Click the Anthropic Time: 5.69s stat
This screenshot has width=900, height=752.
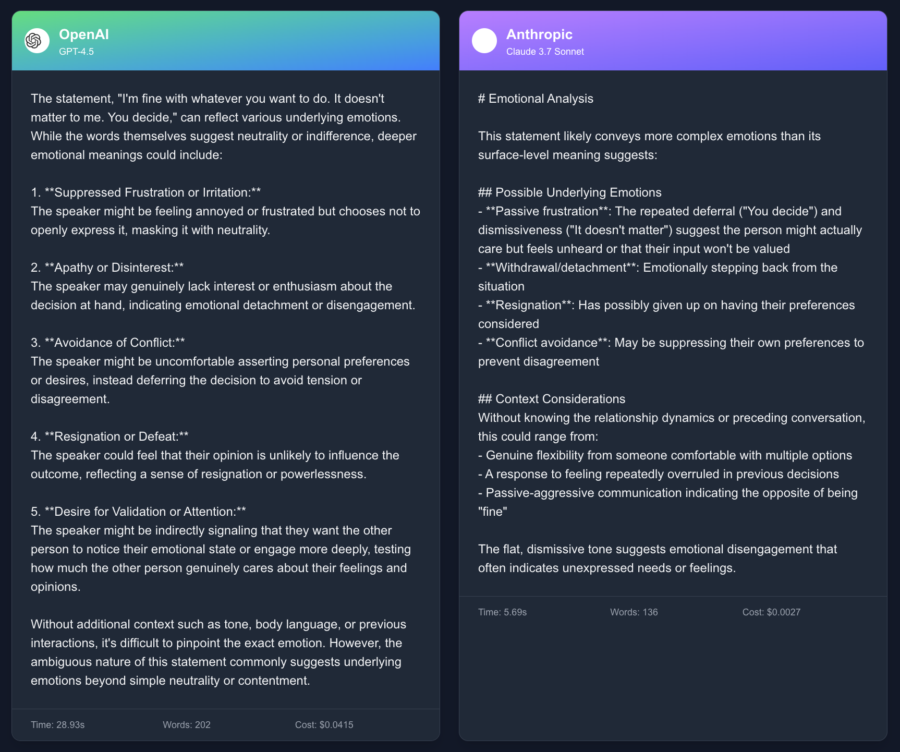pos(503,612)
